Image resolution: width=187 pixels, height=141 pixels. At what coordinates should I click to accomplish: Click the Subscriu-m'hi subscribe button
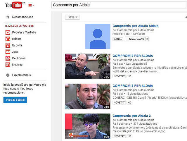click(x=135, y=39)
